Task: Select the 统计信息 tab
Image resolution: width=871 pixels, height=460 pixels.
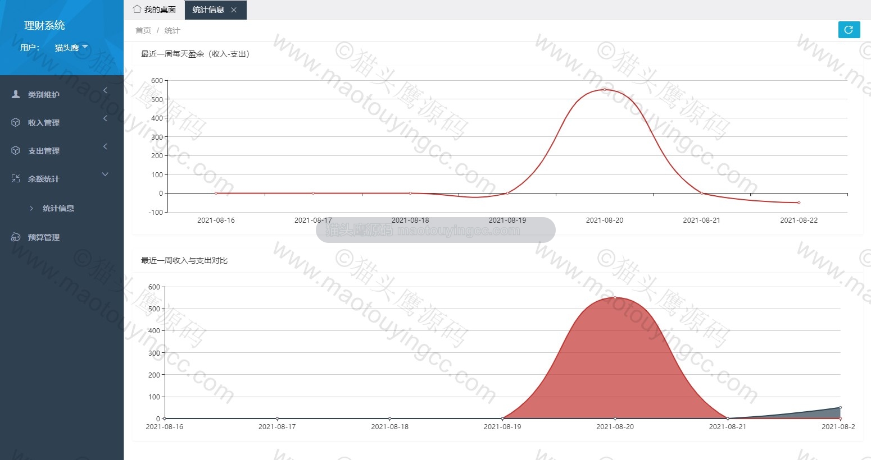Action: [x=216, y=10]
